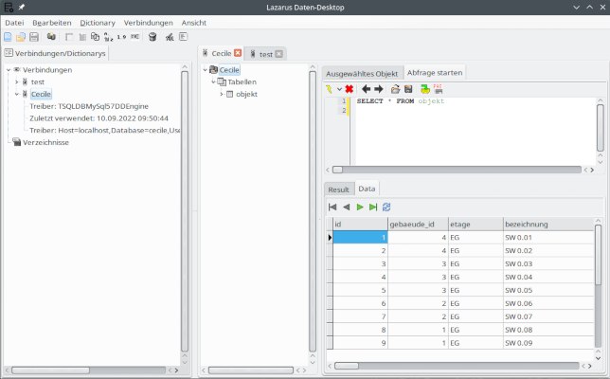Screen dimensions: 610x379
Task: Open the Datei menu
Action: click(x=14, y=23)
